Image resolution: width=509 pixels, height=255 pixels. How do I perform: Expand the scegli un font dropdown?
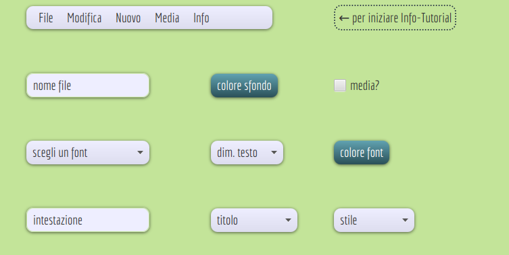(88, 153)
